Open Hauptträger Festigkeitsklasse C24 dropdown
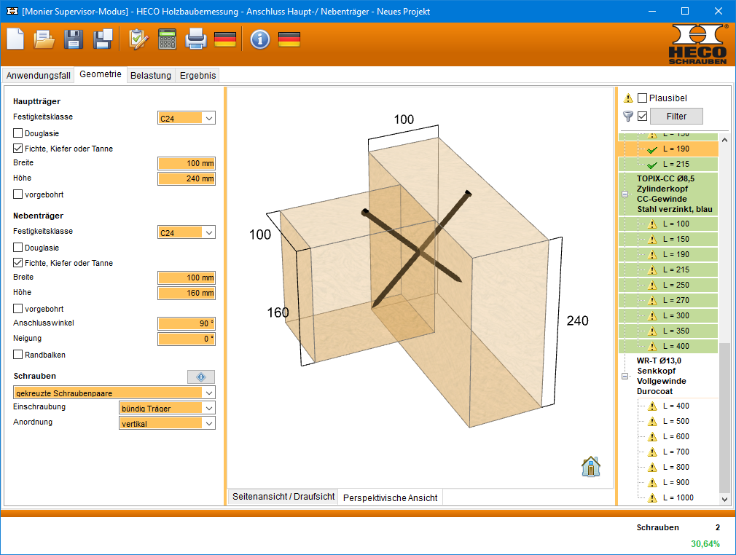The width and height of the screenshot is (736, 555). (187, 118)
